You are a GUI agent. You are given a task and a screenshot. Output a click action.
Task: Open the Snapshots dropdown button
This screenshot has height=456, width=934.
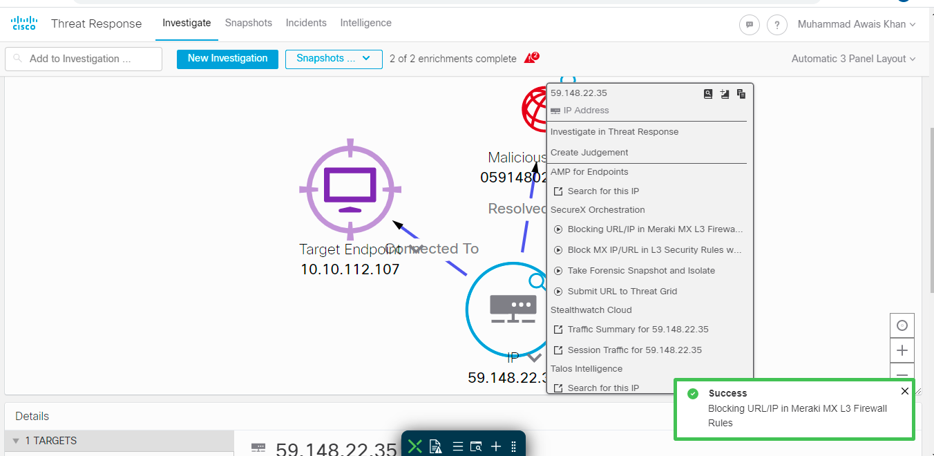tap(334, 59)
